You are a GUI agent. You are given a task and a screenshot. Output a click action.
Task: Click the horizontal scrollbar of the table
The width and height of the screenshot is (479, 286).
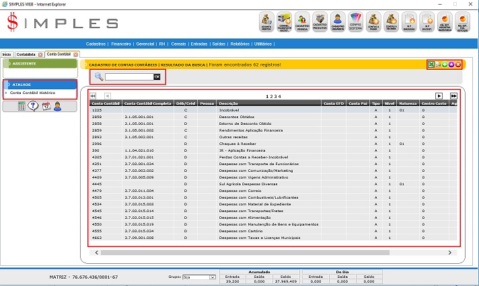pos(269,252)
